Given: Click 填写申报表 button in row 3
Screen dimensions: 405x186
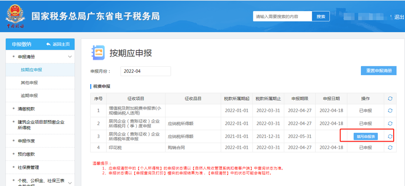Looking at the screenshot, I should click(x=366, y=136).
